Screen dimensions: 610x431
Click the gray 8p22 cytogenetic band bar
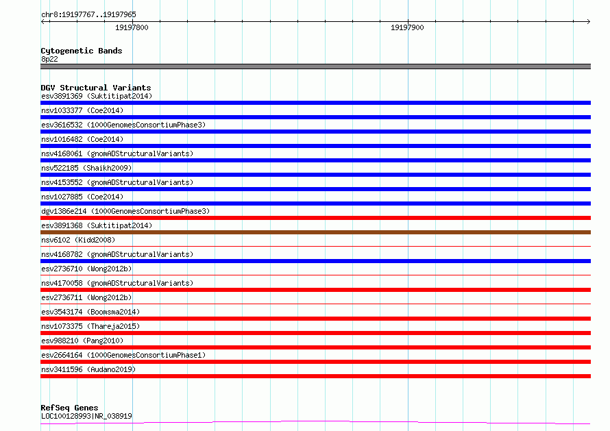pos(315,66)
